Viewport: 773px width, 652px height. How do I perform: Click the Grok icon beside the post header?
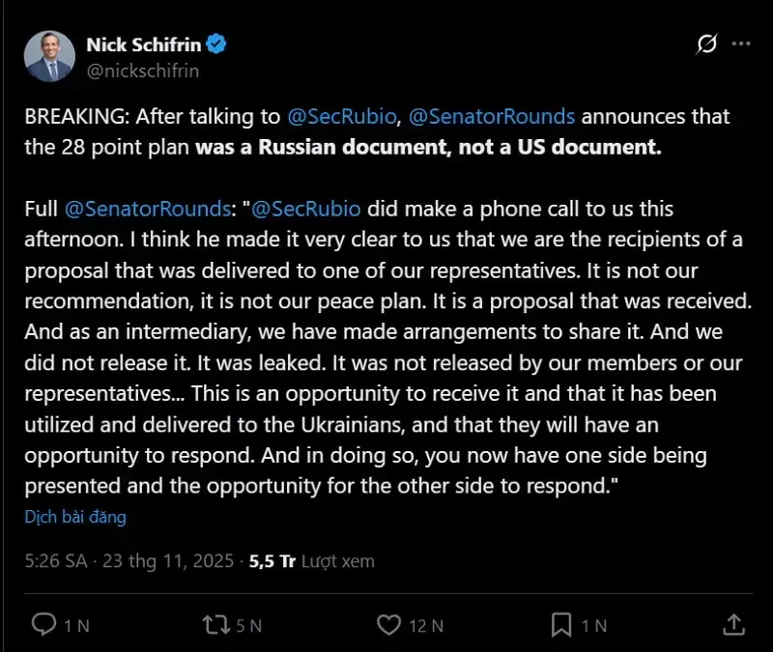[x=706, y=44]
